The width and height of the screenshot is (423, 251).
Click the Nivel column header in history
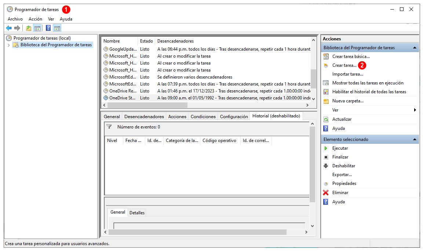(114, 141)
